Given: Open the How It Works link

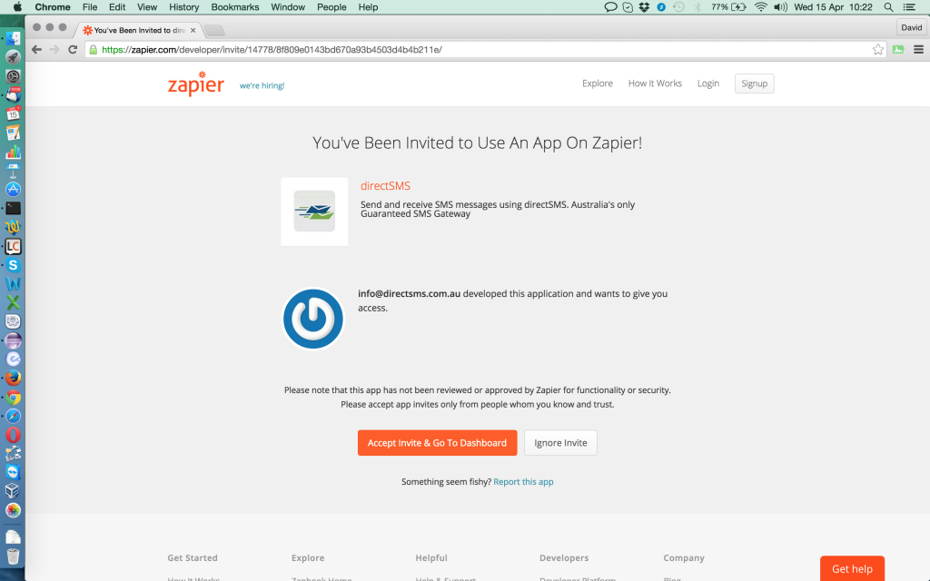Looking at the screenshot, I should tap(655, 84).
